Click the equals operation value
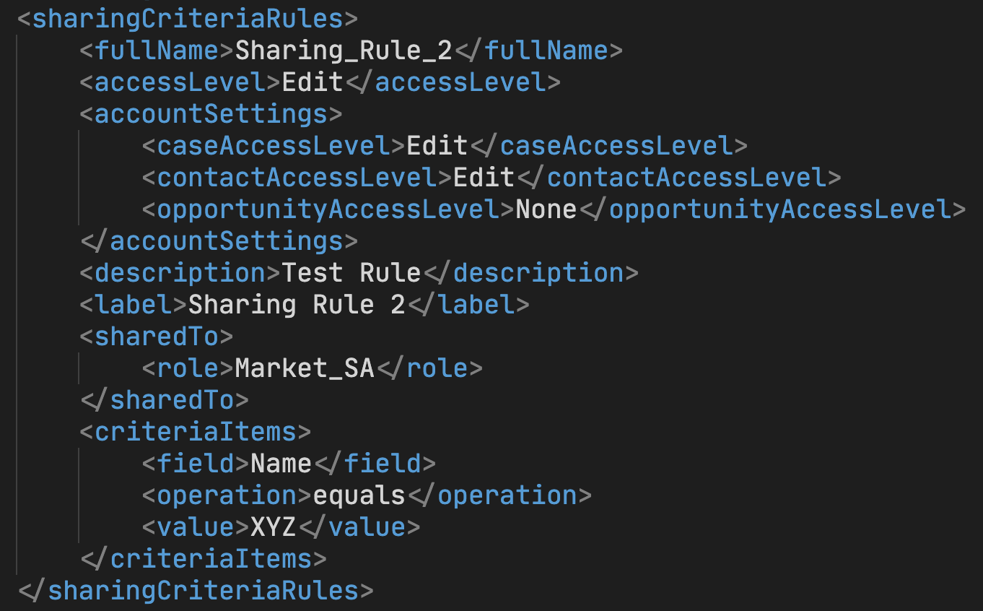 point(359,495)
